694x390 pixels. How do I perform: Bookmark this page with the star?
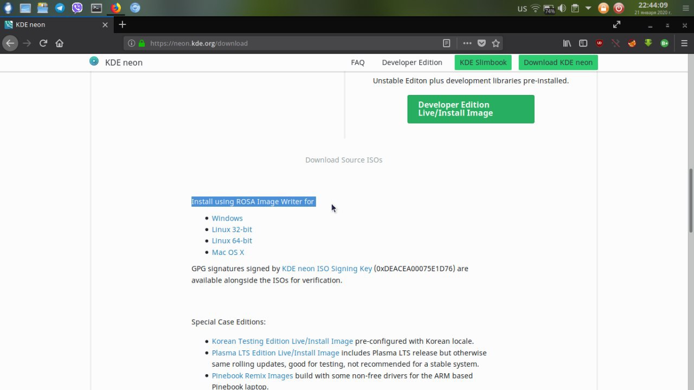tap(496, 43)
